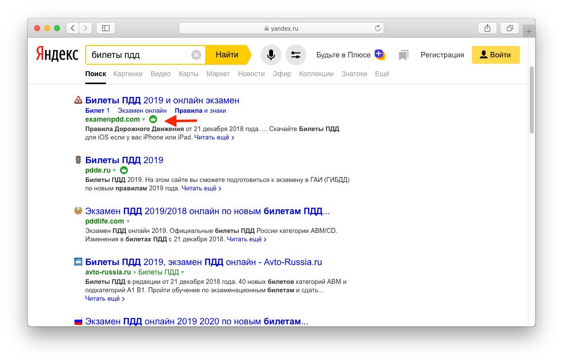Click the Войти login button

tap(496, 55)
